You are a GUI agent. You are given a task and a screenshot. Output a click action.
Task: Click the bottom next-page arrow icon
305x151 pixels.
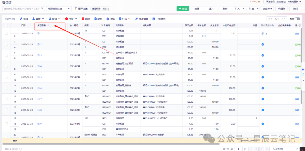pyautogui.click(x=262, y=149)
